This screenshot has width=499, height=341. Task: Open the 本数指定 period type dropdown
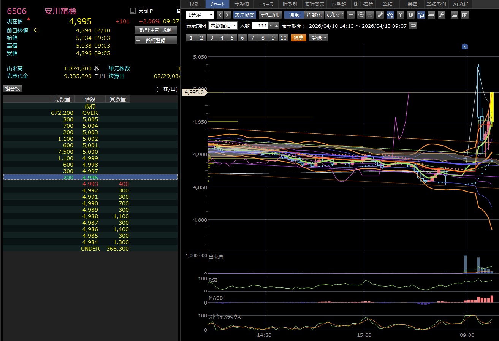point(223,25)
